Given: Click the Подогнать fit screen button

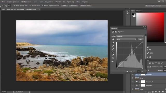Looking at the screenshot, I should [74, 6].
